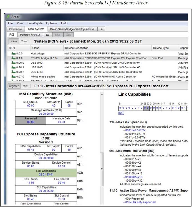Open the File menu
The height and width of the screenshot is (207, 192).
[10, 23]
